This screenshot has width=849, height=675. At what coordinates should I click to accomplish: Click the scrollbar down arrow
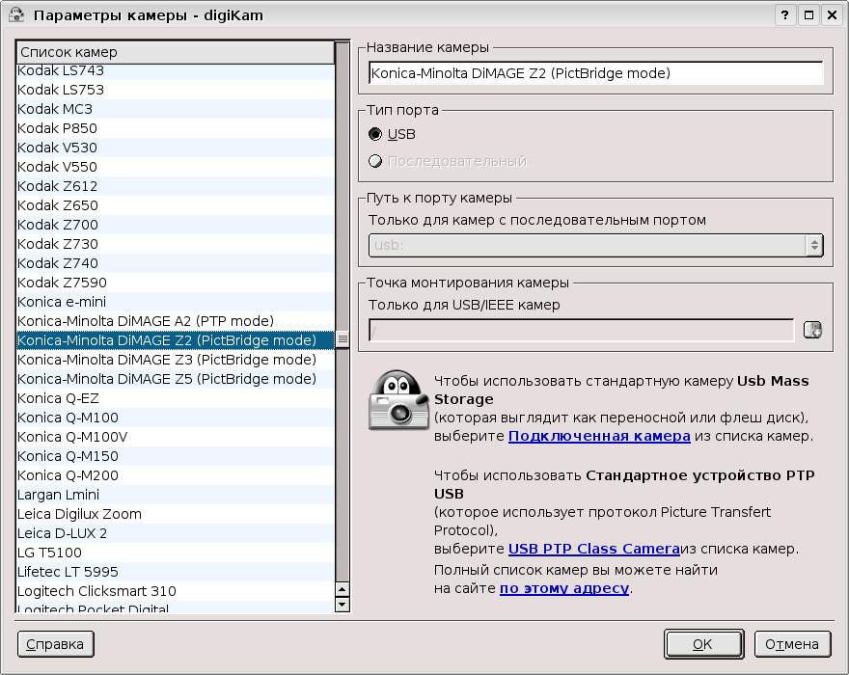342,604
